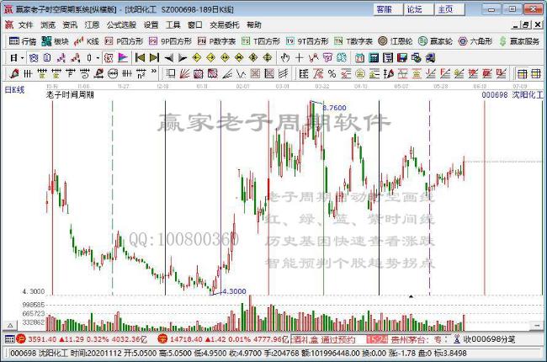The width and height of the screenshot is (547, 362).
Task: Jump to first bar icon
Action: click(x=140, y=58)
